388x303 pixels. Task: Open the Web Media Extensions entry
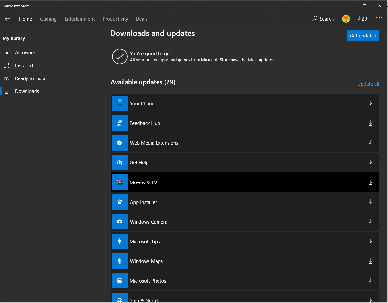245,143
